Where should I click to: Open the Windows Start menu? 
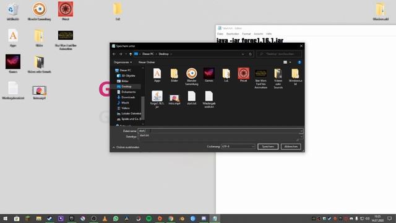click(6, 219)
